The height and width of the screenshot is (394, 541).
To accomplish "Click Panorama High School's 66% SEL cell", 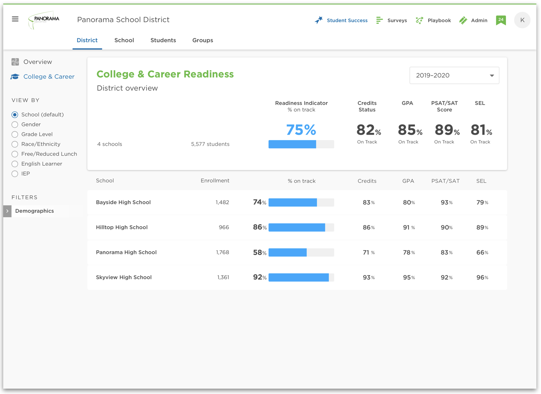I will (x=482, y=253).
